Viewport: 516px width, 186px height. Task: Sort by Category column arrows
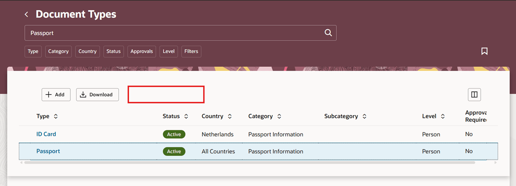click(279, 116)
